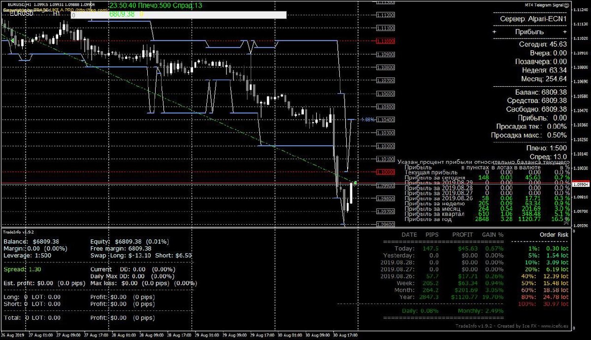Image resolution: width=591 pixels, height=340 pixels.
Task: Click the white input bar showing 6809.38
Action: [179, 15]
